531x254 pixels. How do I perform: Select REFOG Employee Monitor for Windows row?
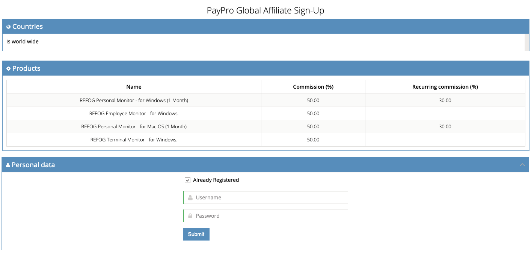click(x=266, y=113)
